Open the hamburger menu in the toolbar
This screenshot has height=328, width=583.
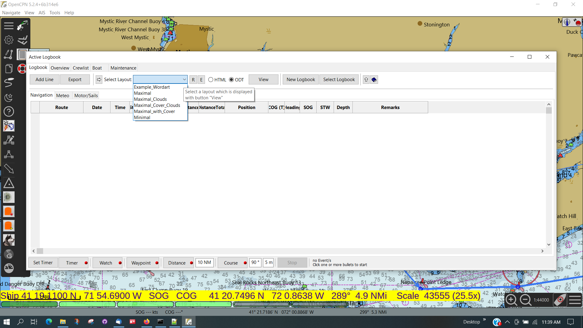pos(9,26)
